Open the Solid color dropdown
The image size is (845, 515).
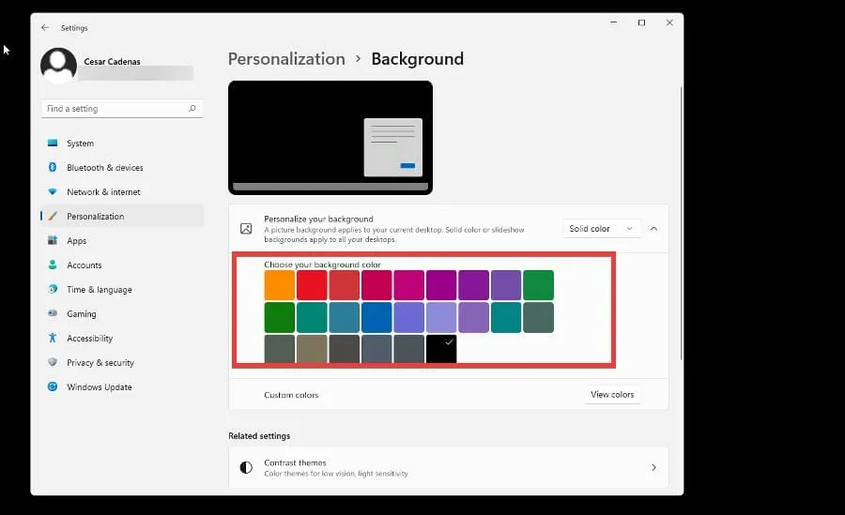click(601, 229)
